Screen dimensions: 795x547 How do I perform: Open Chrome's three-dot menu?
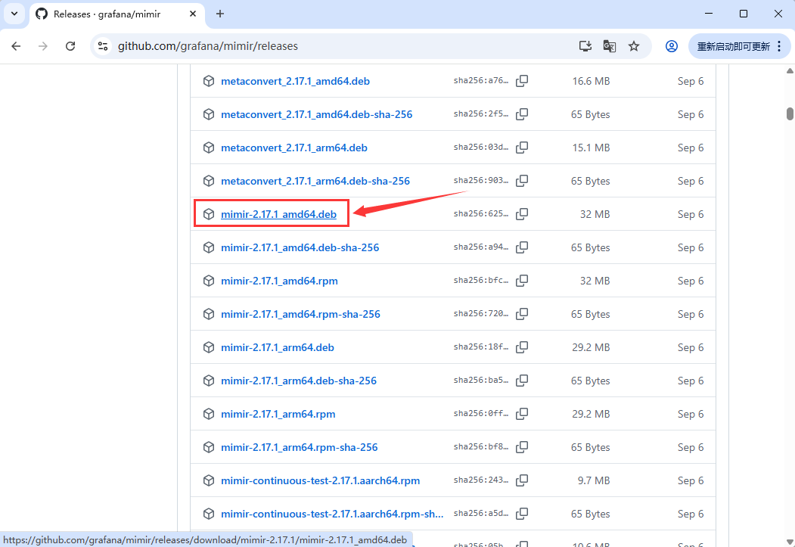pyautogui.click(x=780, y=46)
